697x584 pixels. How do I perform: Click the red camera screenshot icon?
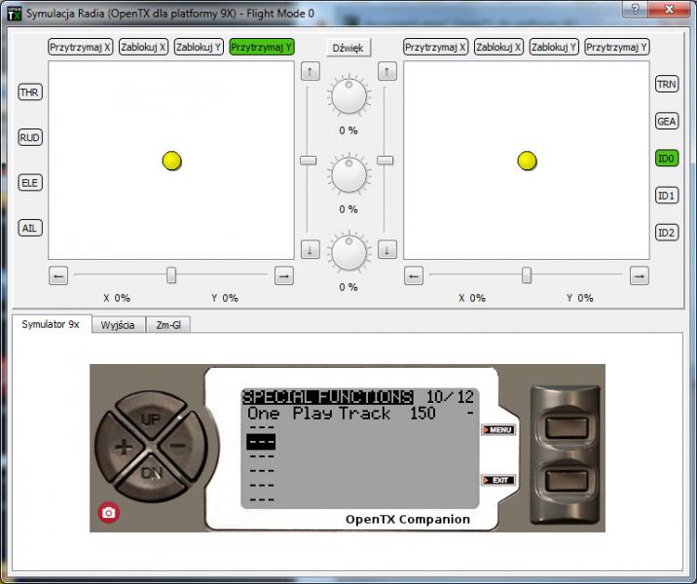pyautogui.click(x=109, y=513)
